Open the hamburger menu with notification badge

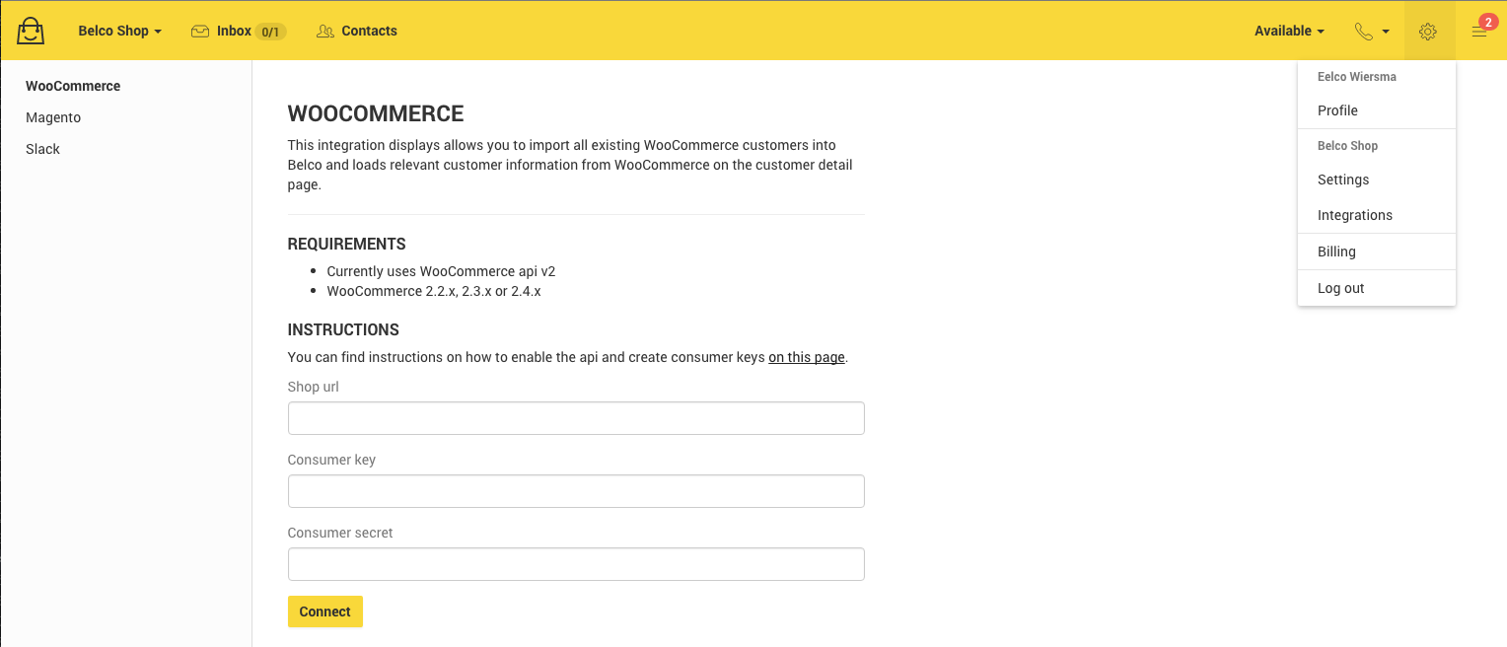click(1479, 32)
